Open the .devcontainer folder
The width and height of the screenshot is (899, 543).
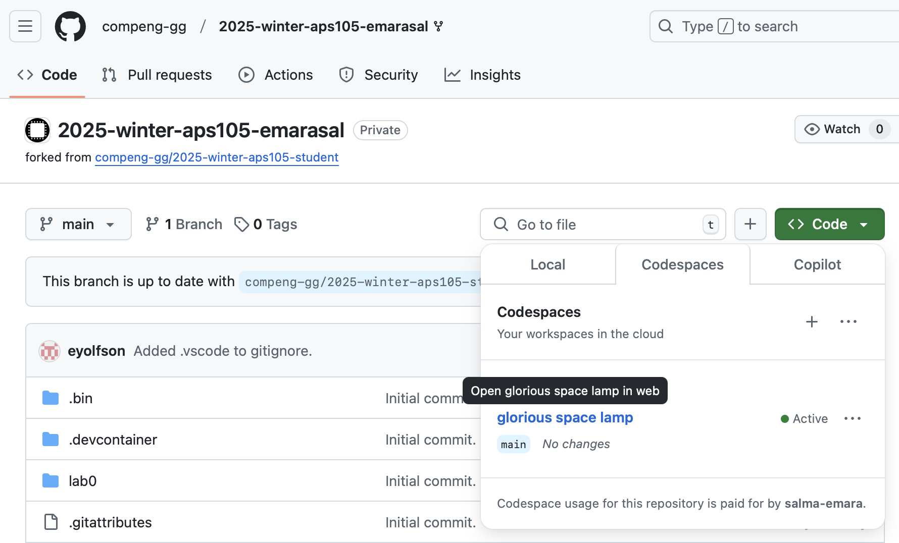tap(113, 440)
